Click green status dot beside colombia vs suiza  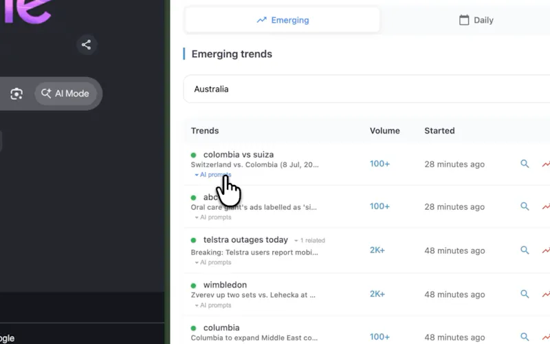pyautogui.click(x=193, y=155)
